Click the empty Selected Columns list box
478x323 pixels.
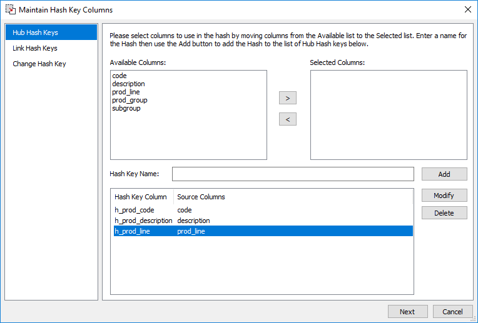[389, 115]
